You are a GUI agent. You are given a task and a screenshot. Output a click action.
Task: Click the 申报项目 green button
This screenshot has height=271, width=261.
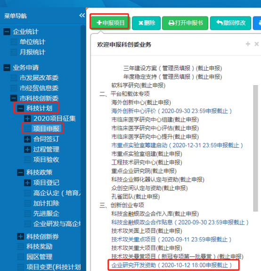point(110,23)
